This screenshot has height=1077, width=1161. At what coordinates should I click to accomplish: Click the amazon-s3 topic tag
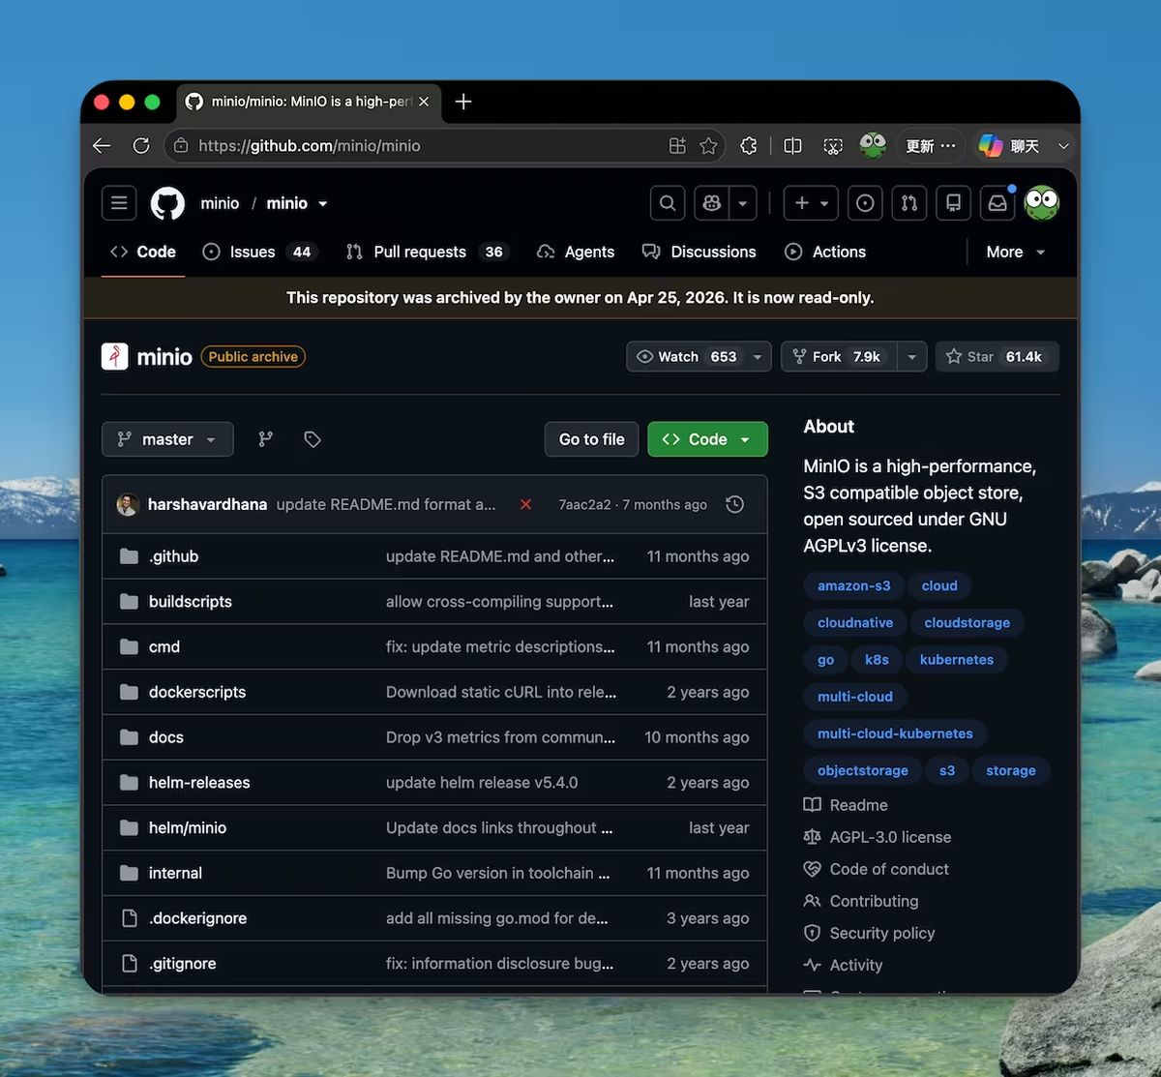pyautogui.click(x=853, y=585)
